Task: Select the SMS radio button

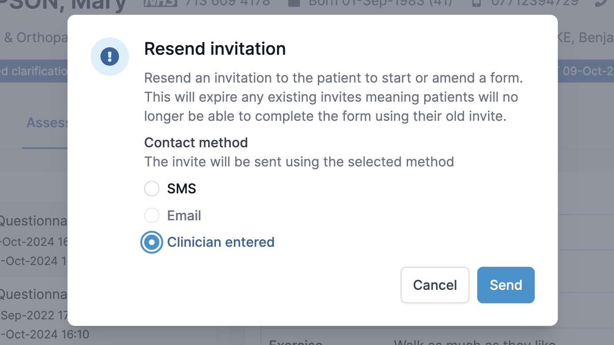Action: click(x=152, y=189)
